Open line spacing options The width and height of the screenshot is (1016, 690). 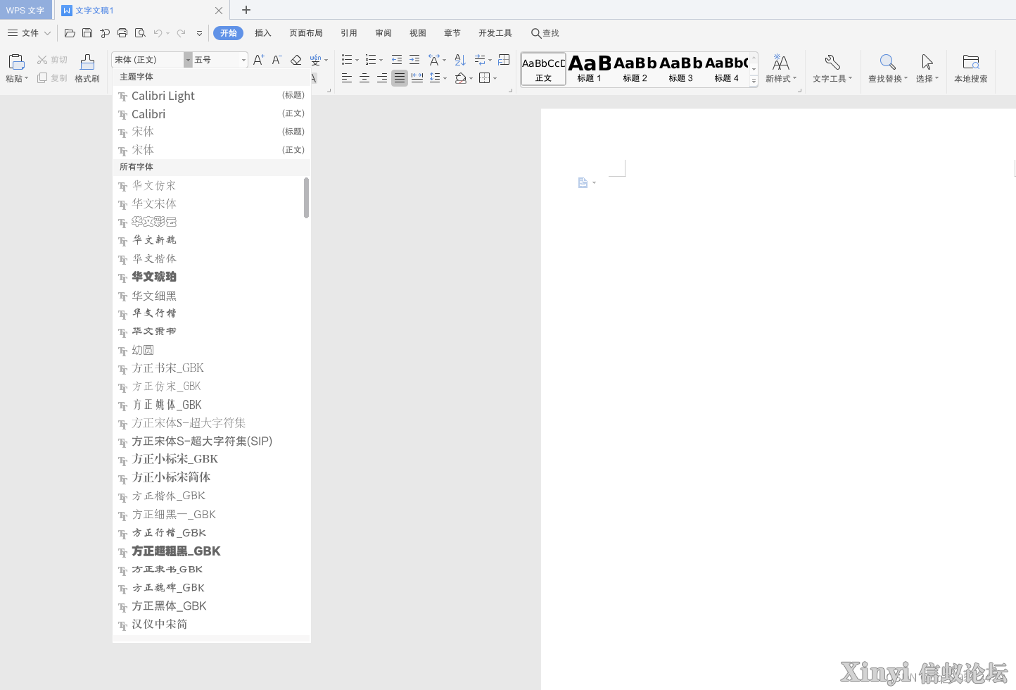pos(435,78)
